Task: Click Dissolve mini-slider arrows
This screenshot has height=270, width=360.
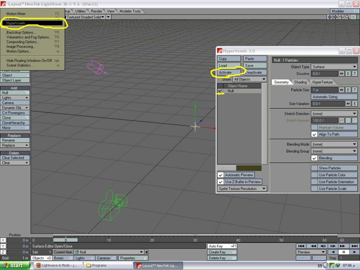Action: (x=341, y=73)
